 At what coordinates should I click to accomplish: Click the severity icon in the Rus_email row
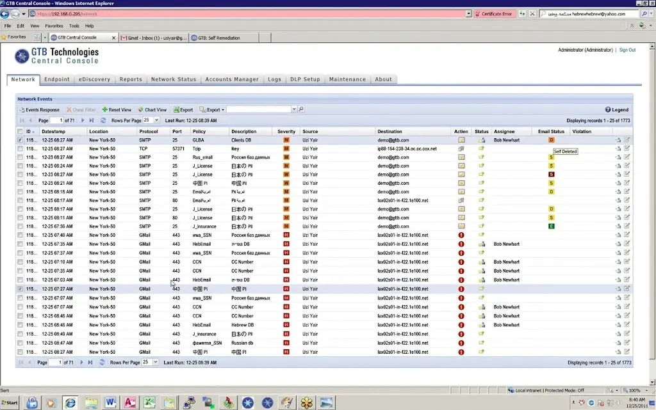click(286, 157)
